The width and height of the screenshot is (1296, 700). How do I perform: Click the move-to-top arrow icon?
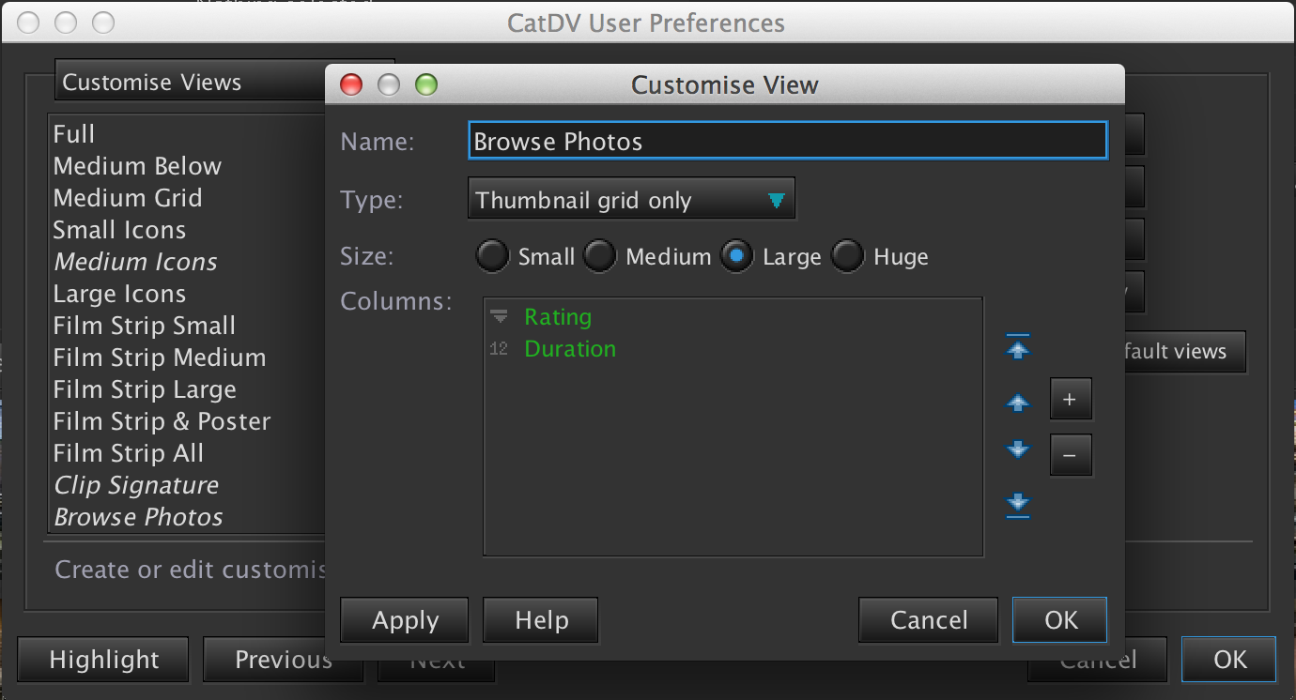(1018, 348)
